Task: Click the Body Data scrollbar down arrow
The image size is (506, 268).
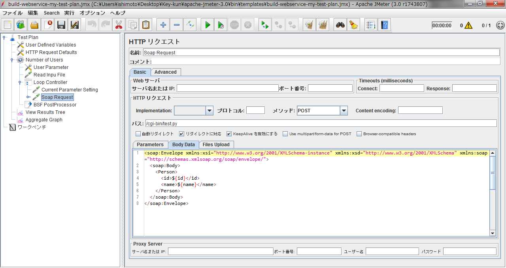Action: [493, 233]
